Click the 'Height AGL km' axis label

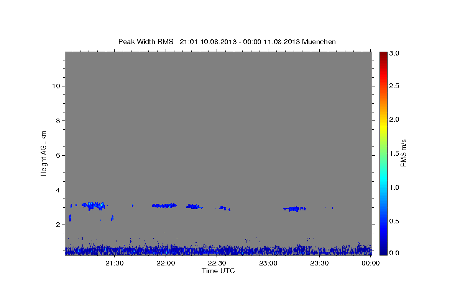coord(44,153)
